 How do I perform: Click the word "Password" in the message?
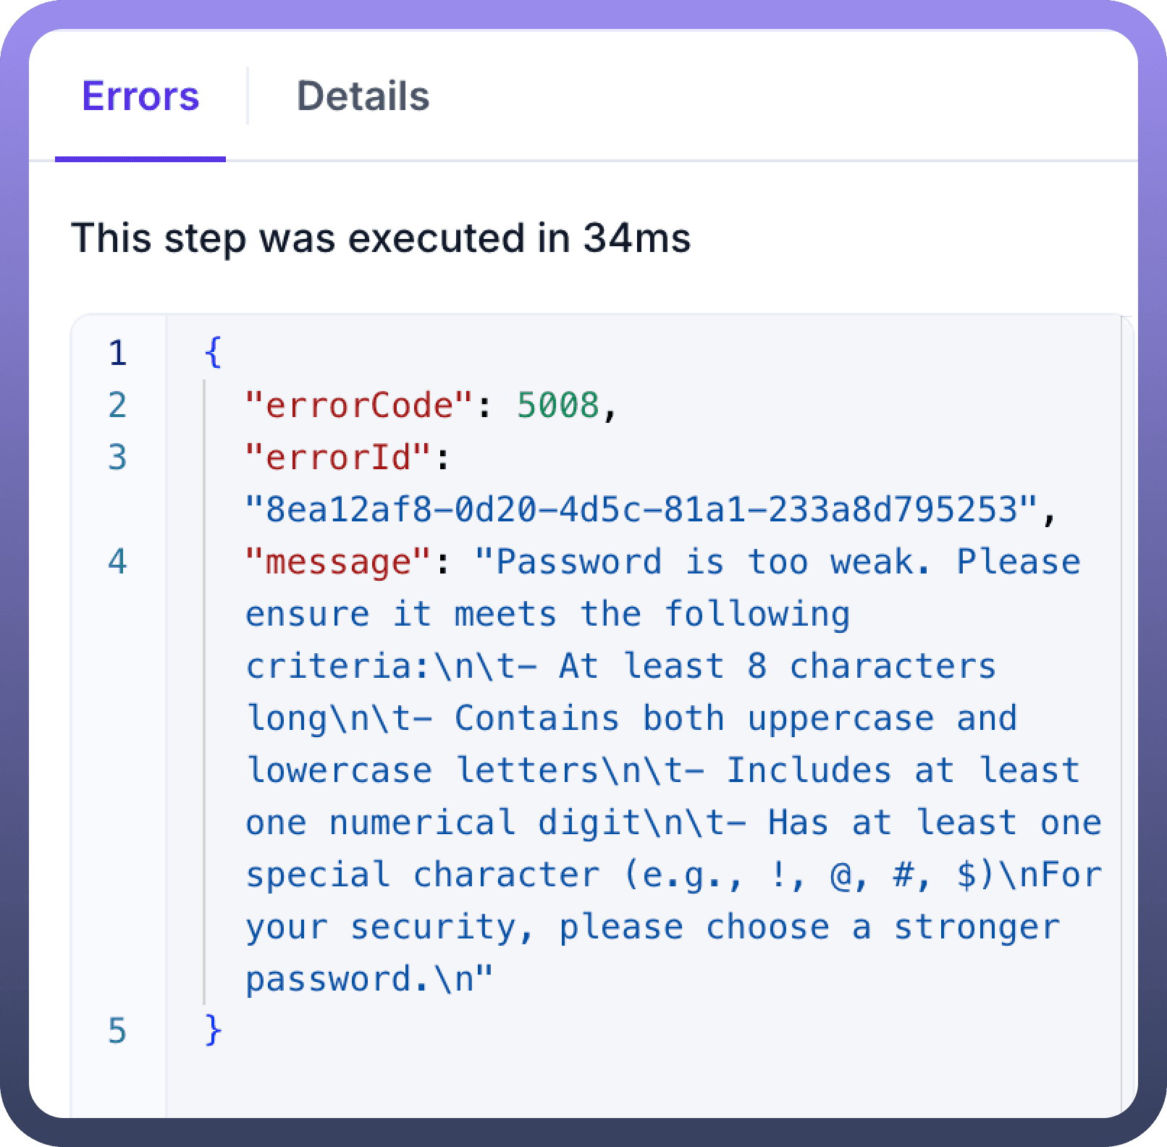coord(579,562)
